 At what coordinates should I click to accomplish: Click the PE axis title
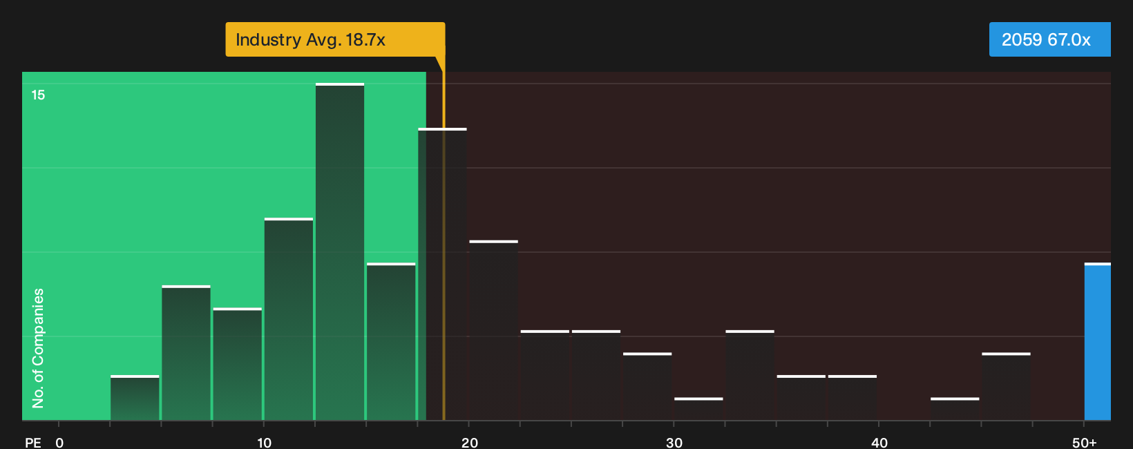click(x=33, y=442)
